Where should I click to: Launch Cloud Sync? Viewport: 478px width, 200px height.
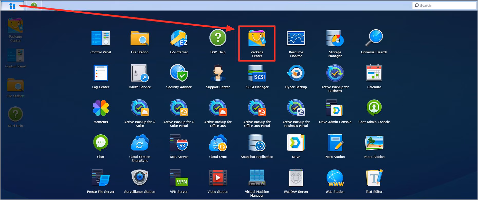click(x=218, y=146)
